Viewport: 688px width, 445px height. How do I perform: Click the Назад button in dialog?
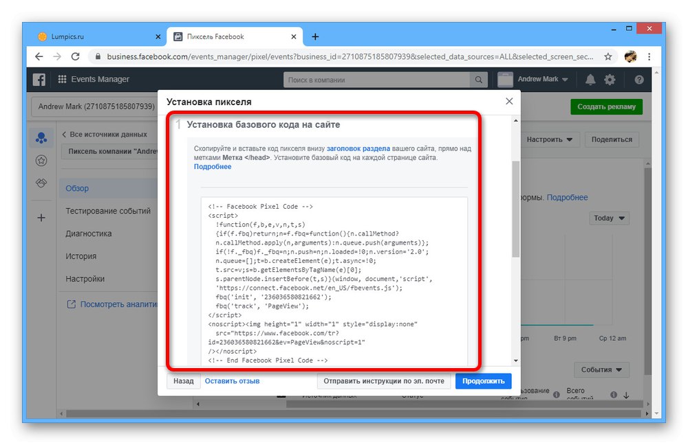pos(184,381)
